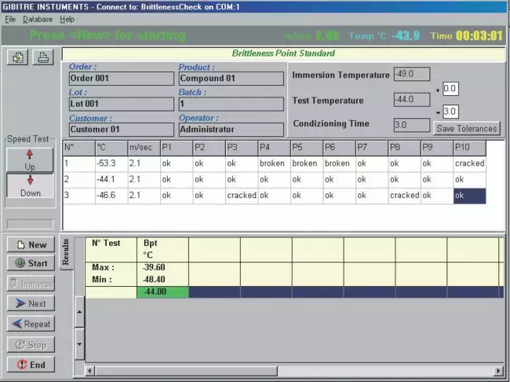Click the Order field showing Order 001
Screen dimensions: 510x382
coord(121,79)
